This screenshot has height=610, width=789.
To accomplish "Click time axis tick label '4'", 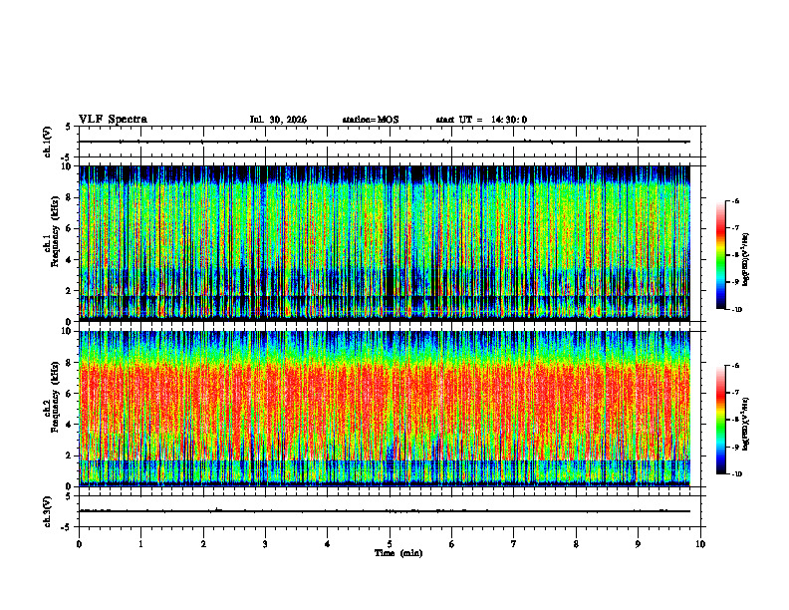I will 328,544.
